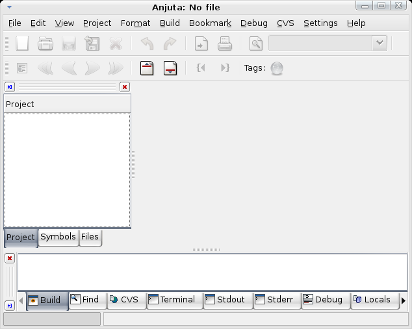Click the find magnifier toolbar icon
Image resolution: width=412 pixels, height=329 pixels.
tap(256, 43)
